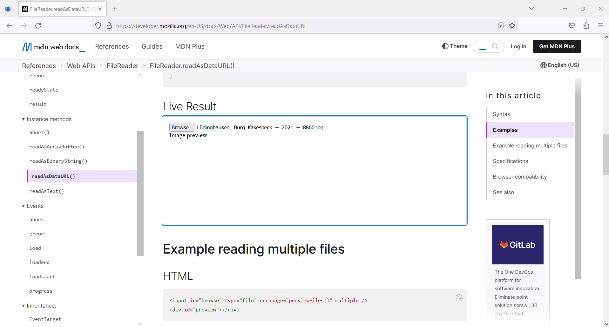Screen dimensions: 609x327
Task: Open the References menu
Action: pos(112,46)
